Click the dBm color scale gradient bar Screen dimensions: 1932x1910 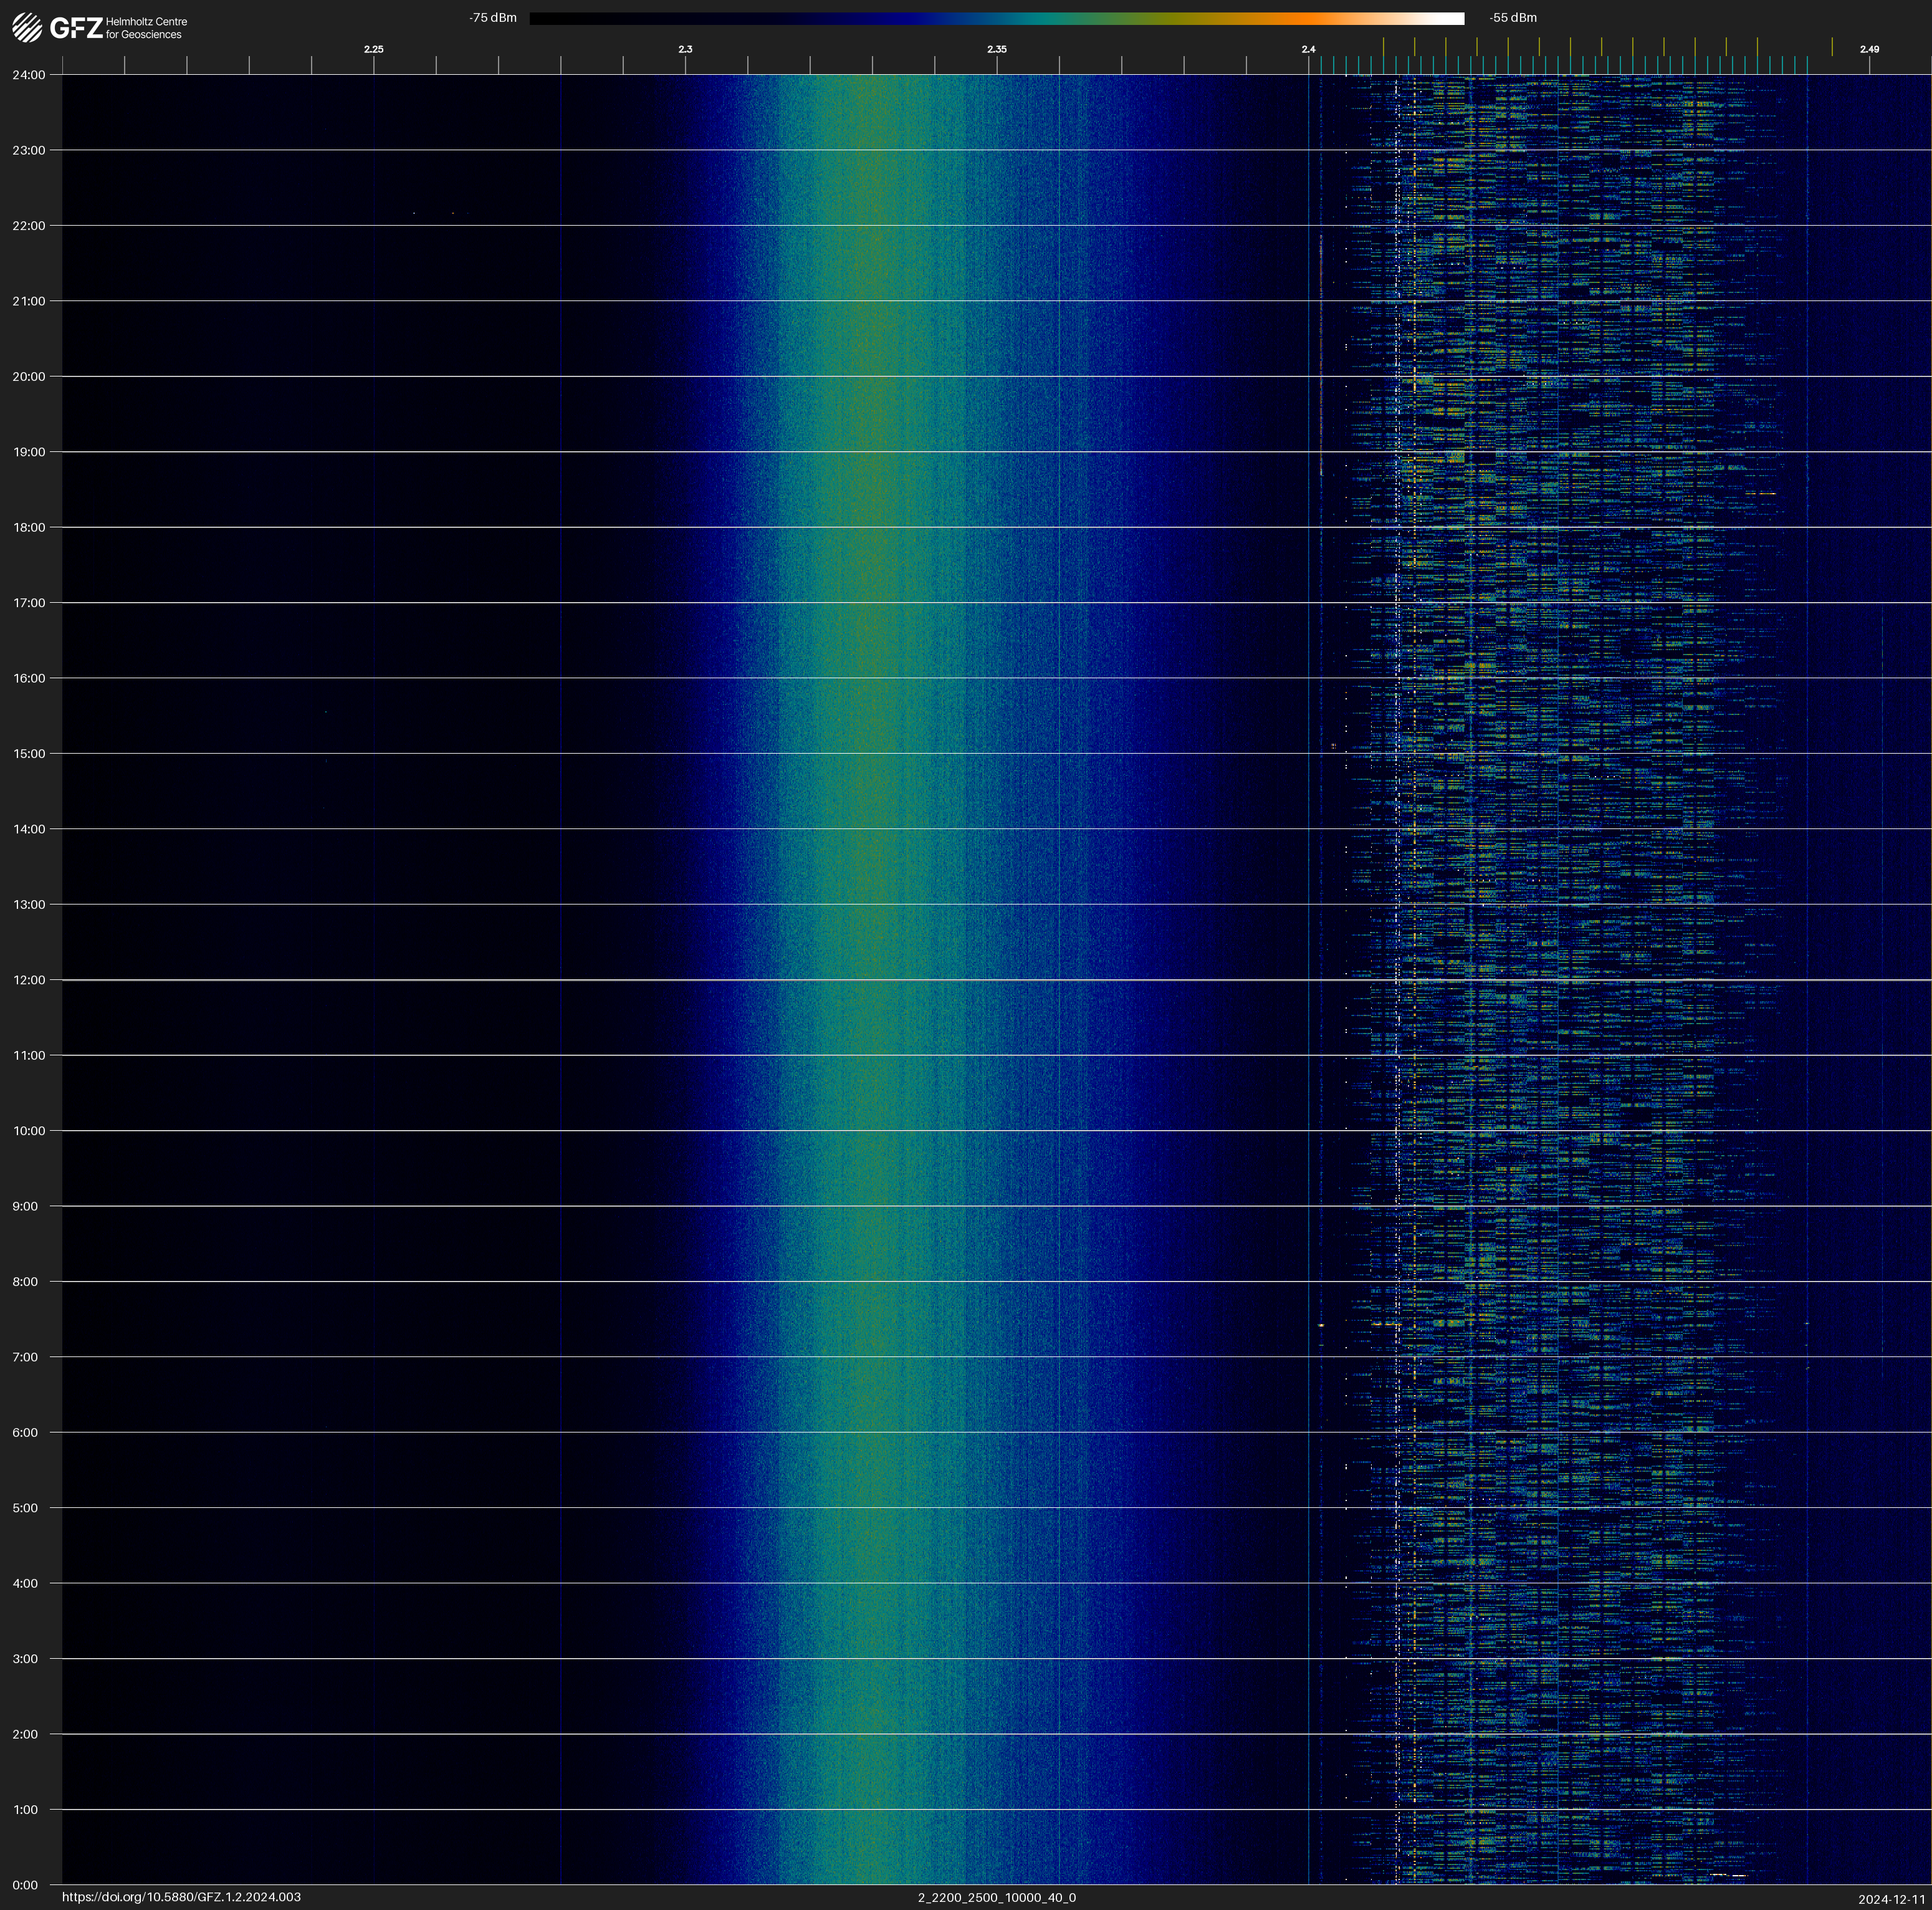click(x=996, y=18)
